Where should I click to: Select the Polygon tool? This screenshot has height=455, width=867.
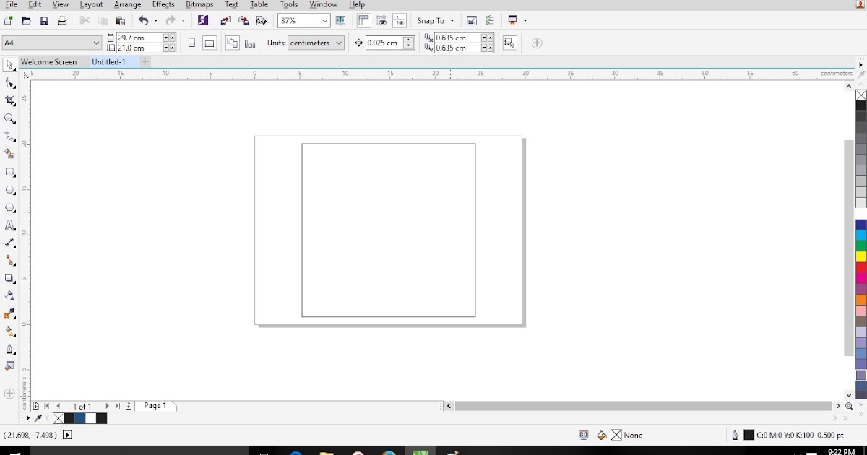click(9, 207)
